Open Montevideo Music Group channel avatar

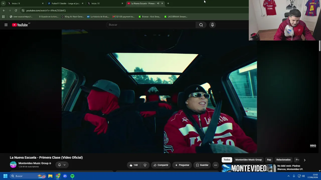click(13, 164)
